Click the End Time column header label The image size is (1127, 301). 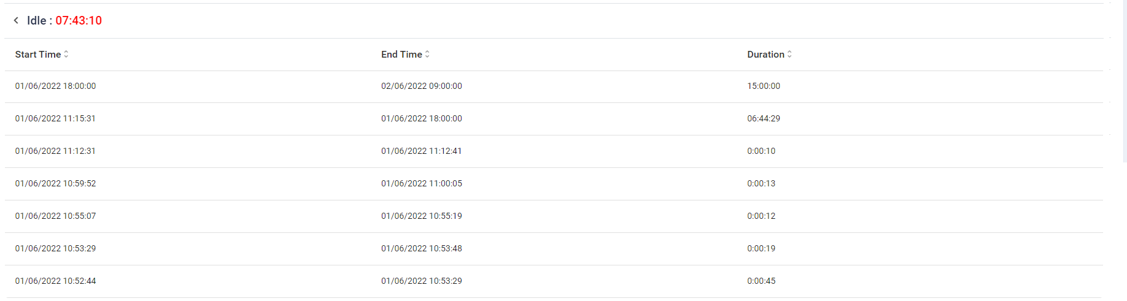[401, 55]
